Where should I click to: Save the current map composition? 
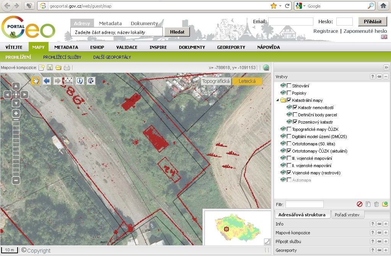point(50,68)
